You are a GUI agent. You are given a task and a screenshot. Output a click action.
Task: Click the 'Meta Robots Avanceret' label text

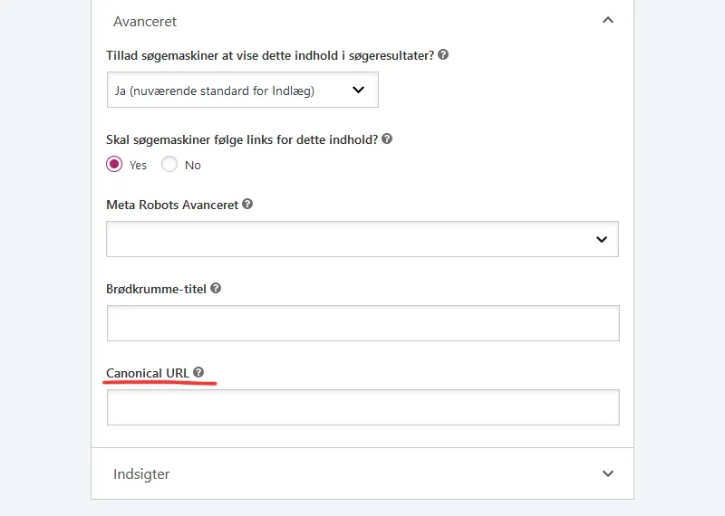(172, 205)
